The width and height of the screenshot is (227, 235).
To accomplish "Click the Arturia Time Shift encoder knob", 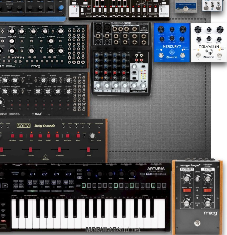I will (121, 174).
